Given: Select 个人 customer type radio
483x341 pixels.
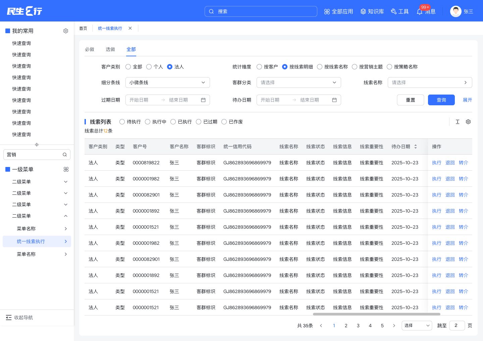Looking at the screenshot, I should [x=149, y=67].
